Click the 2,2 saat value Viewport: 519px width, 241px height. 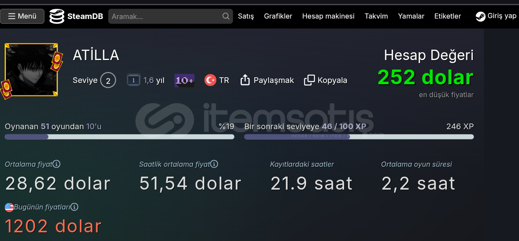[x=418, y=184]
